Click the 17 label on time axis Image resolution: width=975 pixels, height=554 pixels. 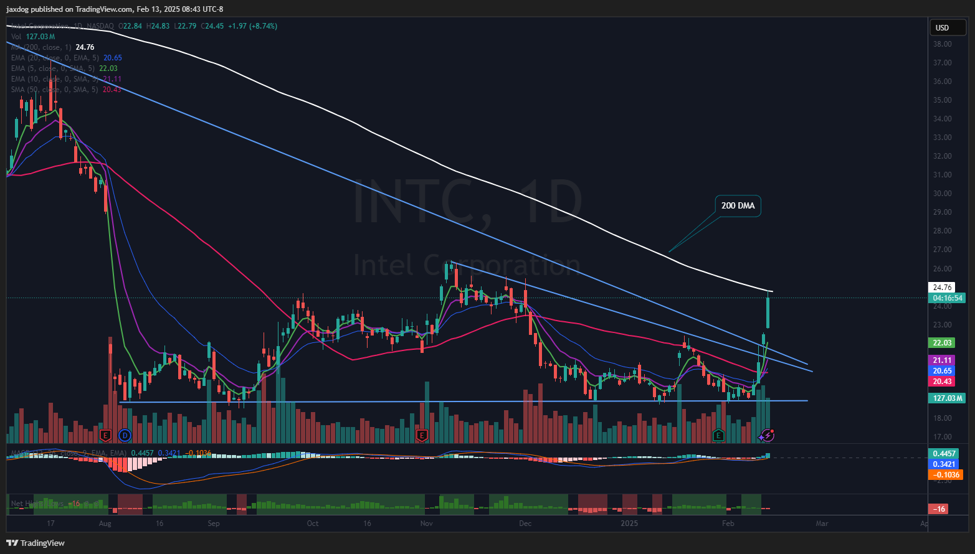(50, 523)
